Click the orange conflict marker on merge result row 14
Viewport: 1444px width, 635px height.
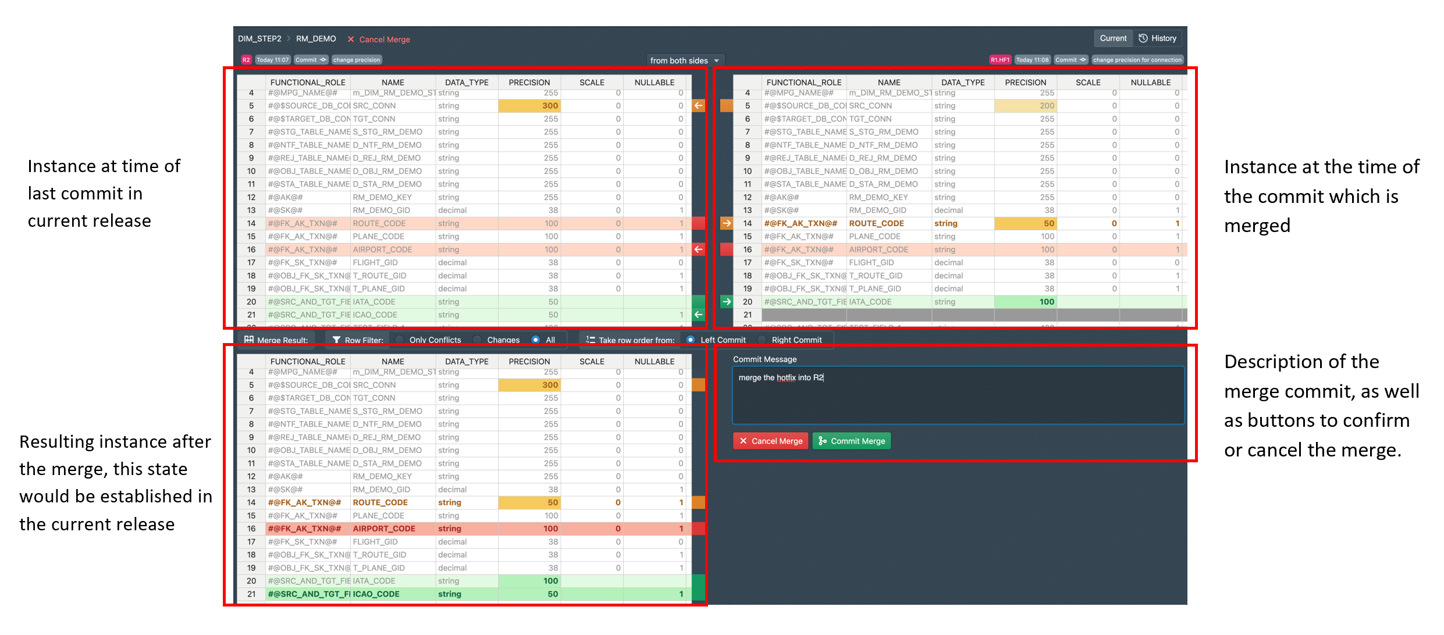(x=698, y=502)
